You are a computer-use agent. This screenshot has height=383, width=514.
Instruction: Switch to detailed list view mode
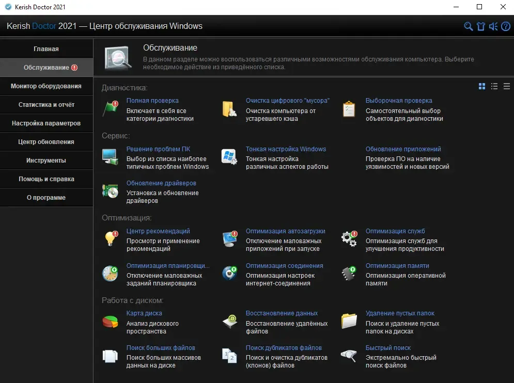[x=494, y=86]
